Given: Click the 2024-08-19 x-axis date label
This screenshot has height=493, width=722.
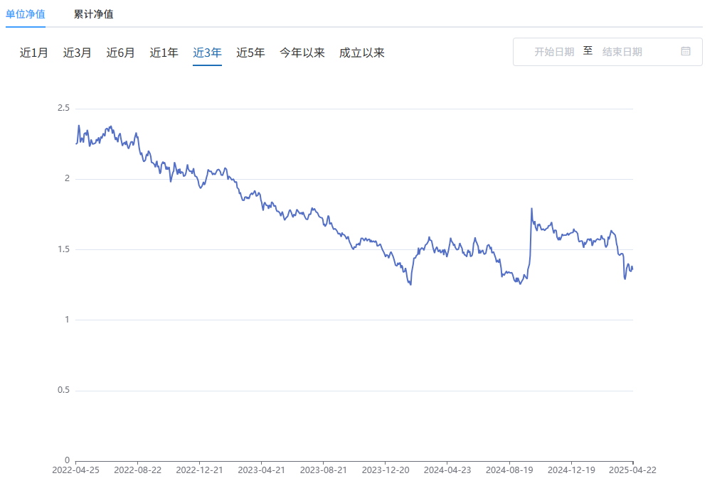Looking at the screenshot, I should (x=509, y=470).
